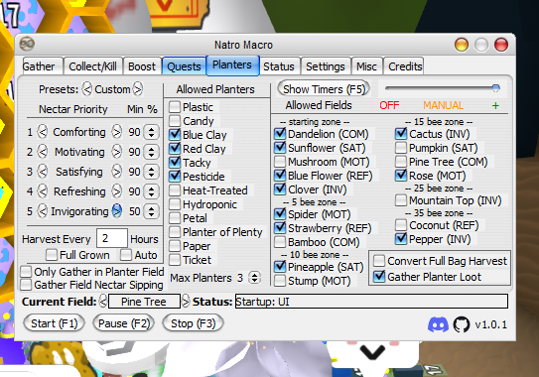Click the MANUAL planter mode label

click(443, 105)
